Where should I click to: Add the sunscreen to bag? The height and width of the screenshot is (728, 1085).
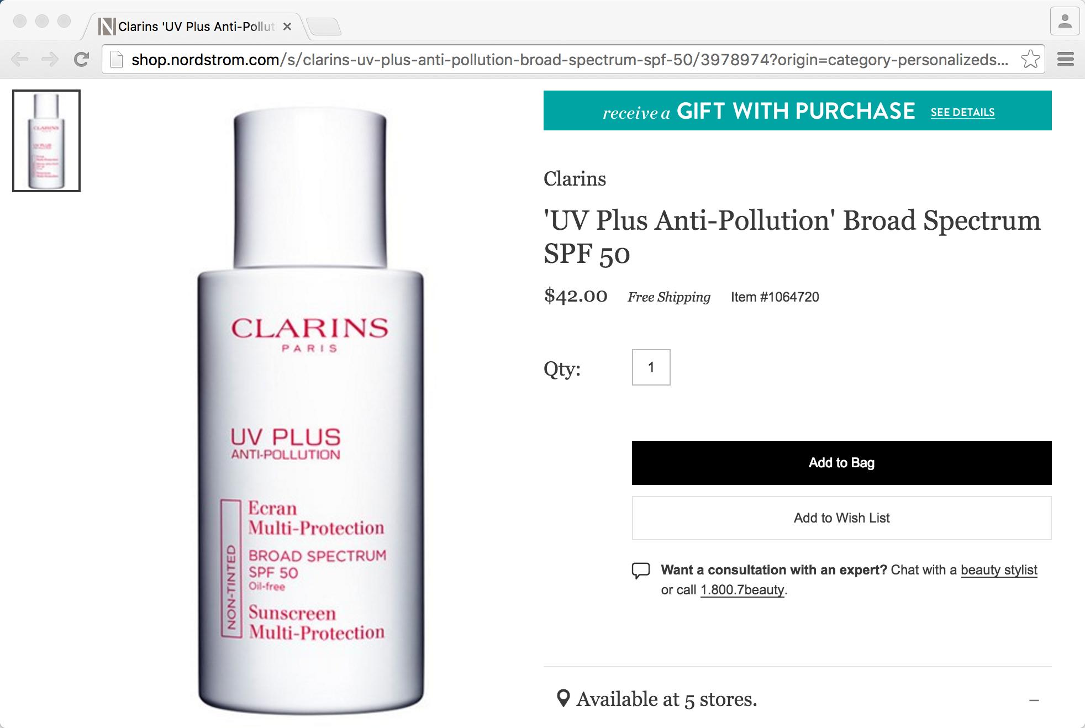pos(841,463)
